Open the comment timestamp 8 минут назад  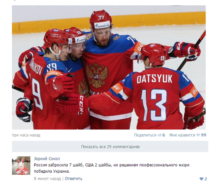point(47,179)
